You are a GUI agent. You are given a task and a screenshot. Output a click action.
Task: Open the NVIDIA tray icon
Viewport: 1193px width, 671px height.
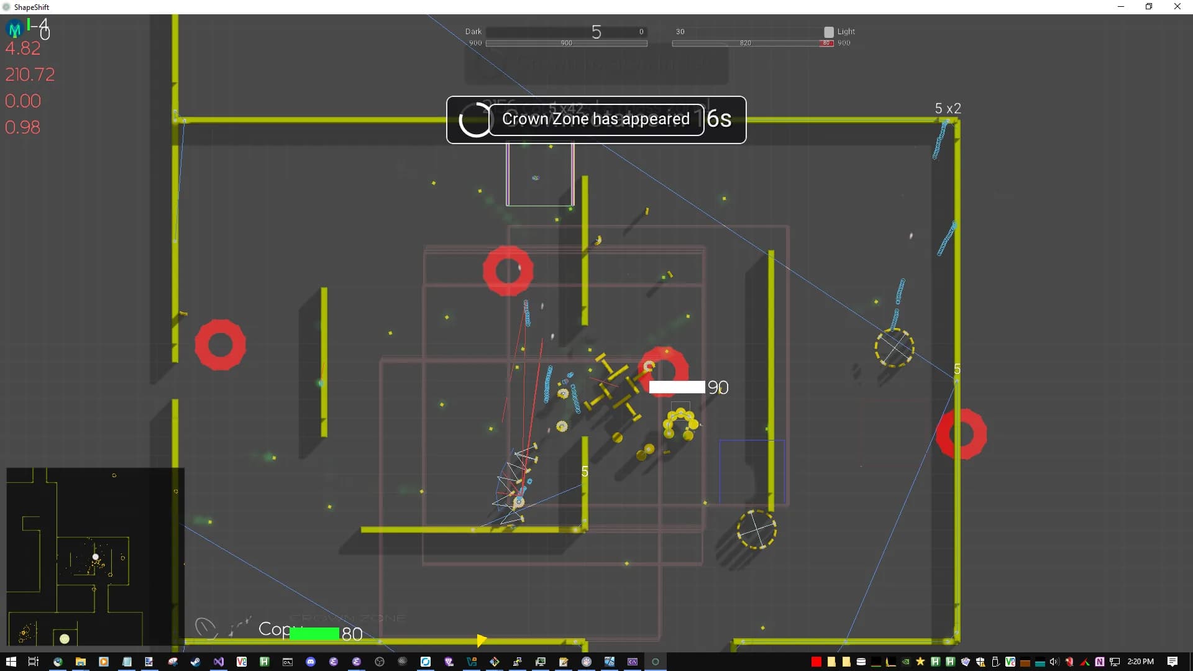(906, 662)
